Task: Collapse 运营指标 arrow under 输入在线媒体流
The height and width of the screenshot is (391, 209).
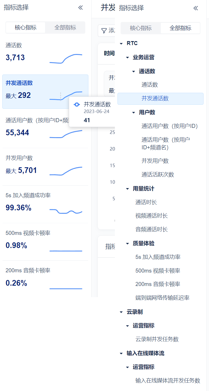Action: click(127, 367)
